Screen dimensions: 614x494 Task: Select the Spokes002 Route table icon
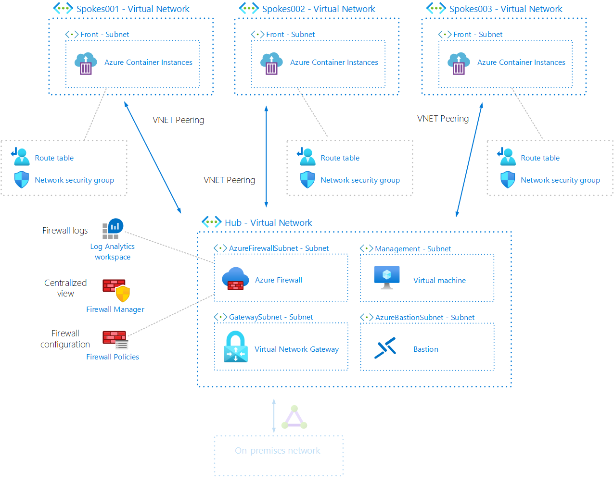pos(307,157)
